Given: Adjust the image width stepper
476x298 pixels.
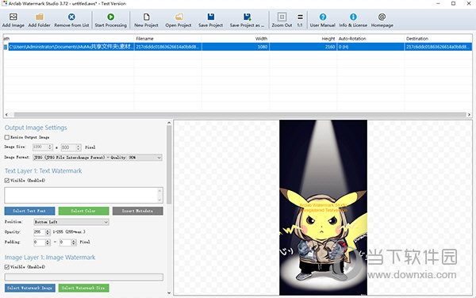Looking at the screenshot, I should 51,147.
